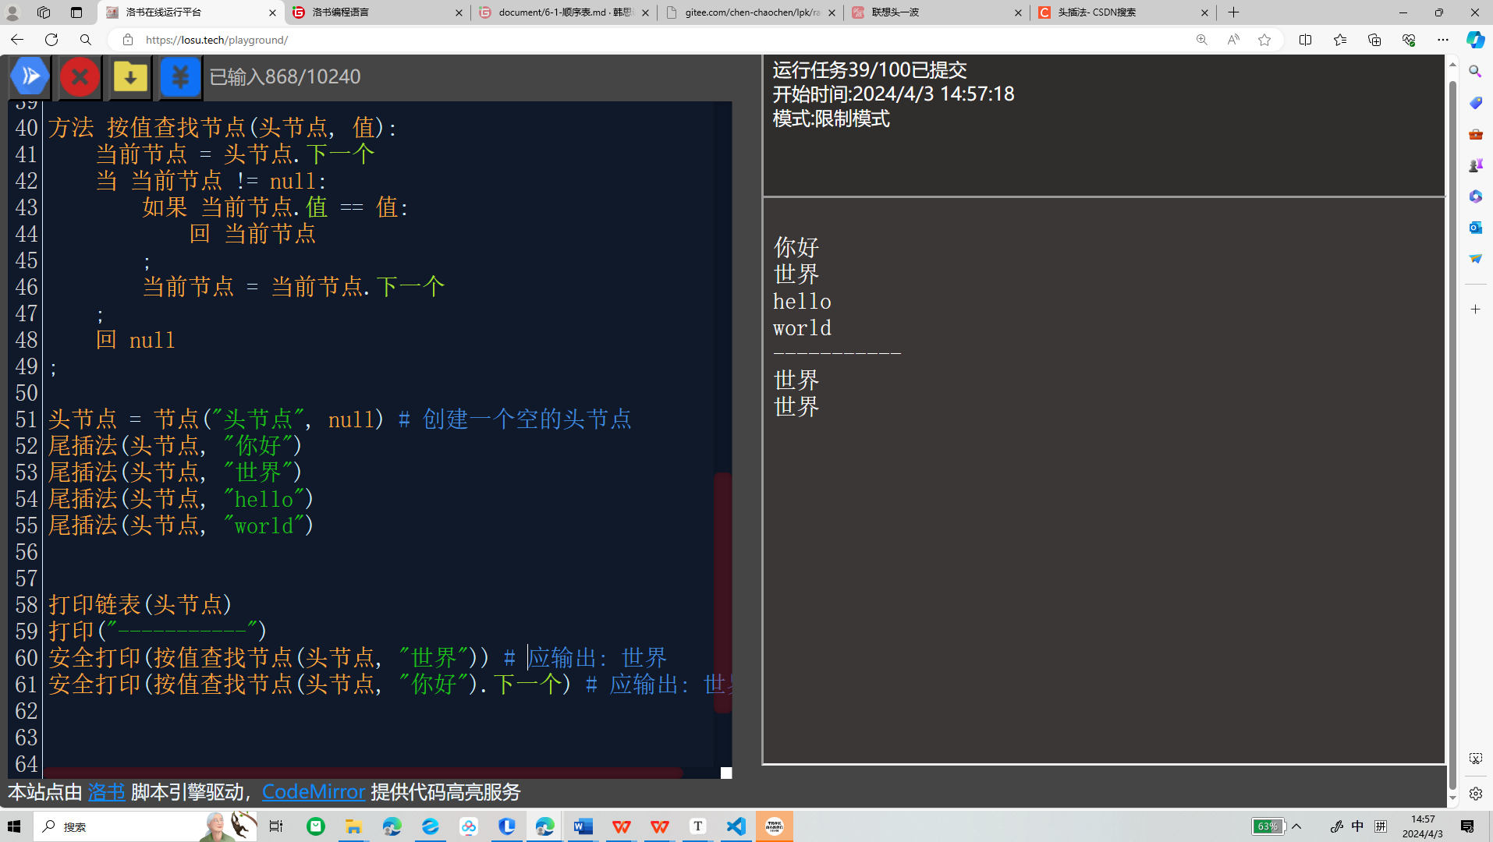Refresh the playground page
The height and width of the screenshot is (842, 1493).
coord(51,40)
